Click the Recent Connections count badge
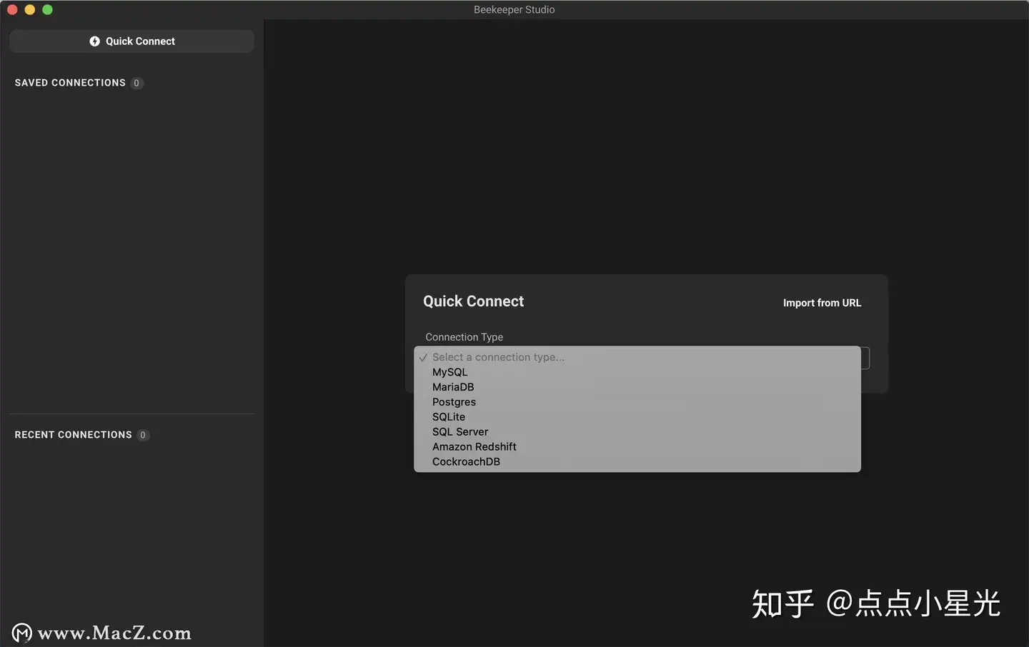The width and height of the screenshot is (1029, 647). click(x=143, y=435)
